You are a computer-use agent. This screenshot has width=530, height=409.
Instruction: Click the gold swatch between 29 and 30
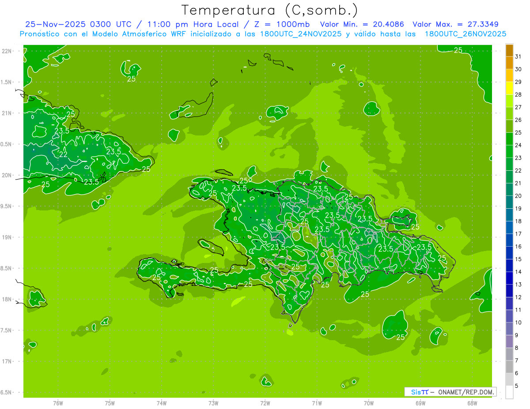click(509, 76)
